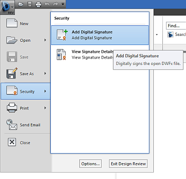Redo using the quick access toolbar arrow
This screenshot has width=186, height=179.
click(55, 4)
